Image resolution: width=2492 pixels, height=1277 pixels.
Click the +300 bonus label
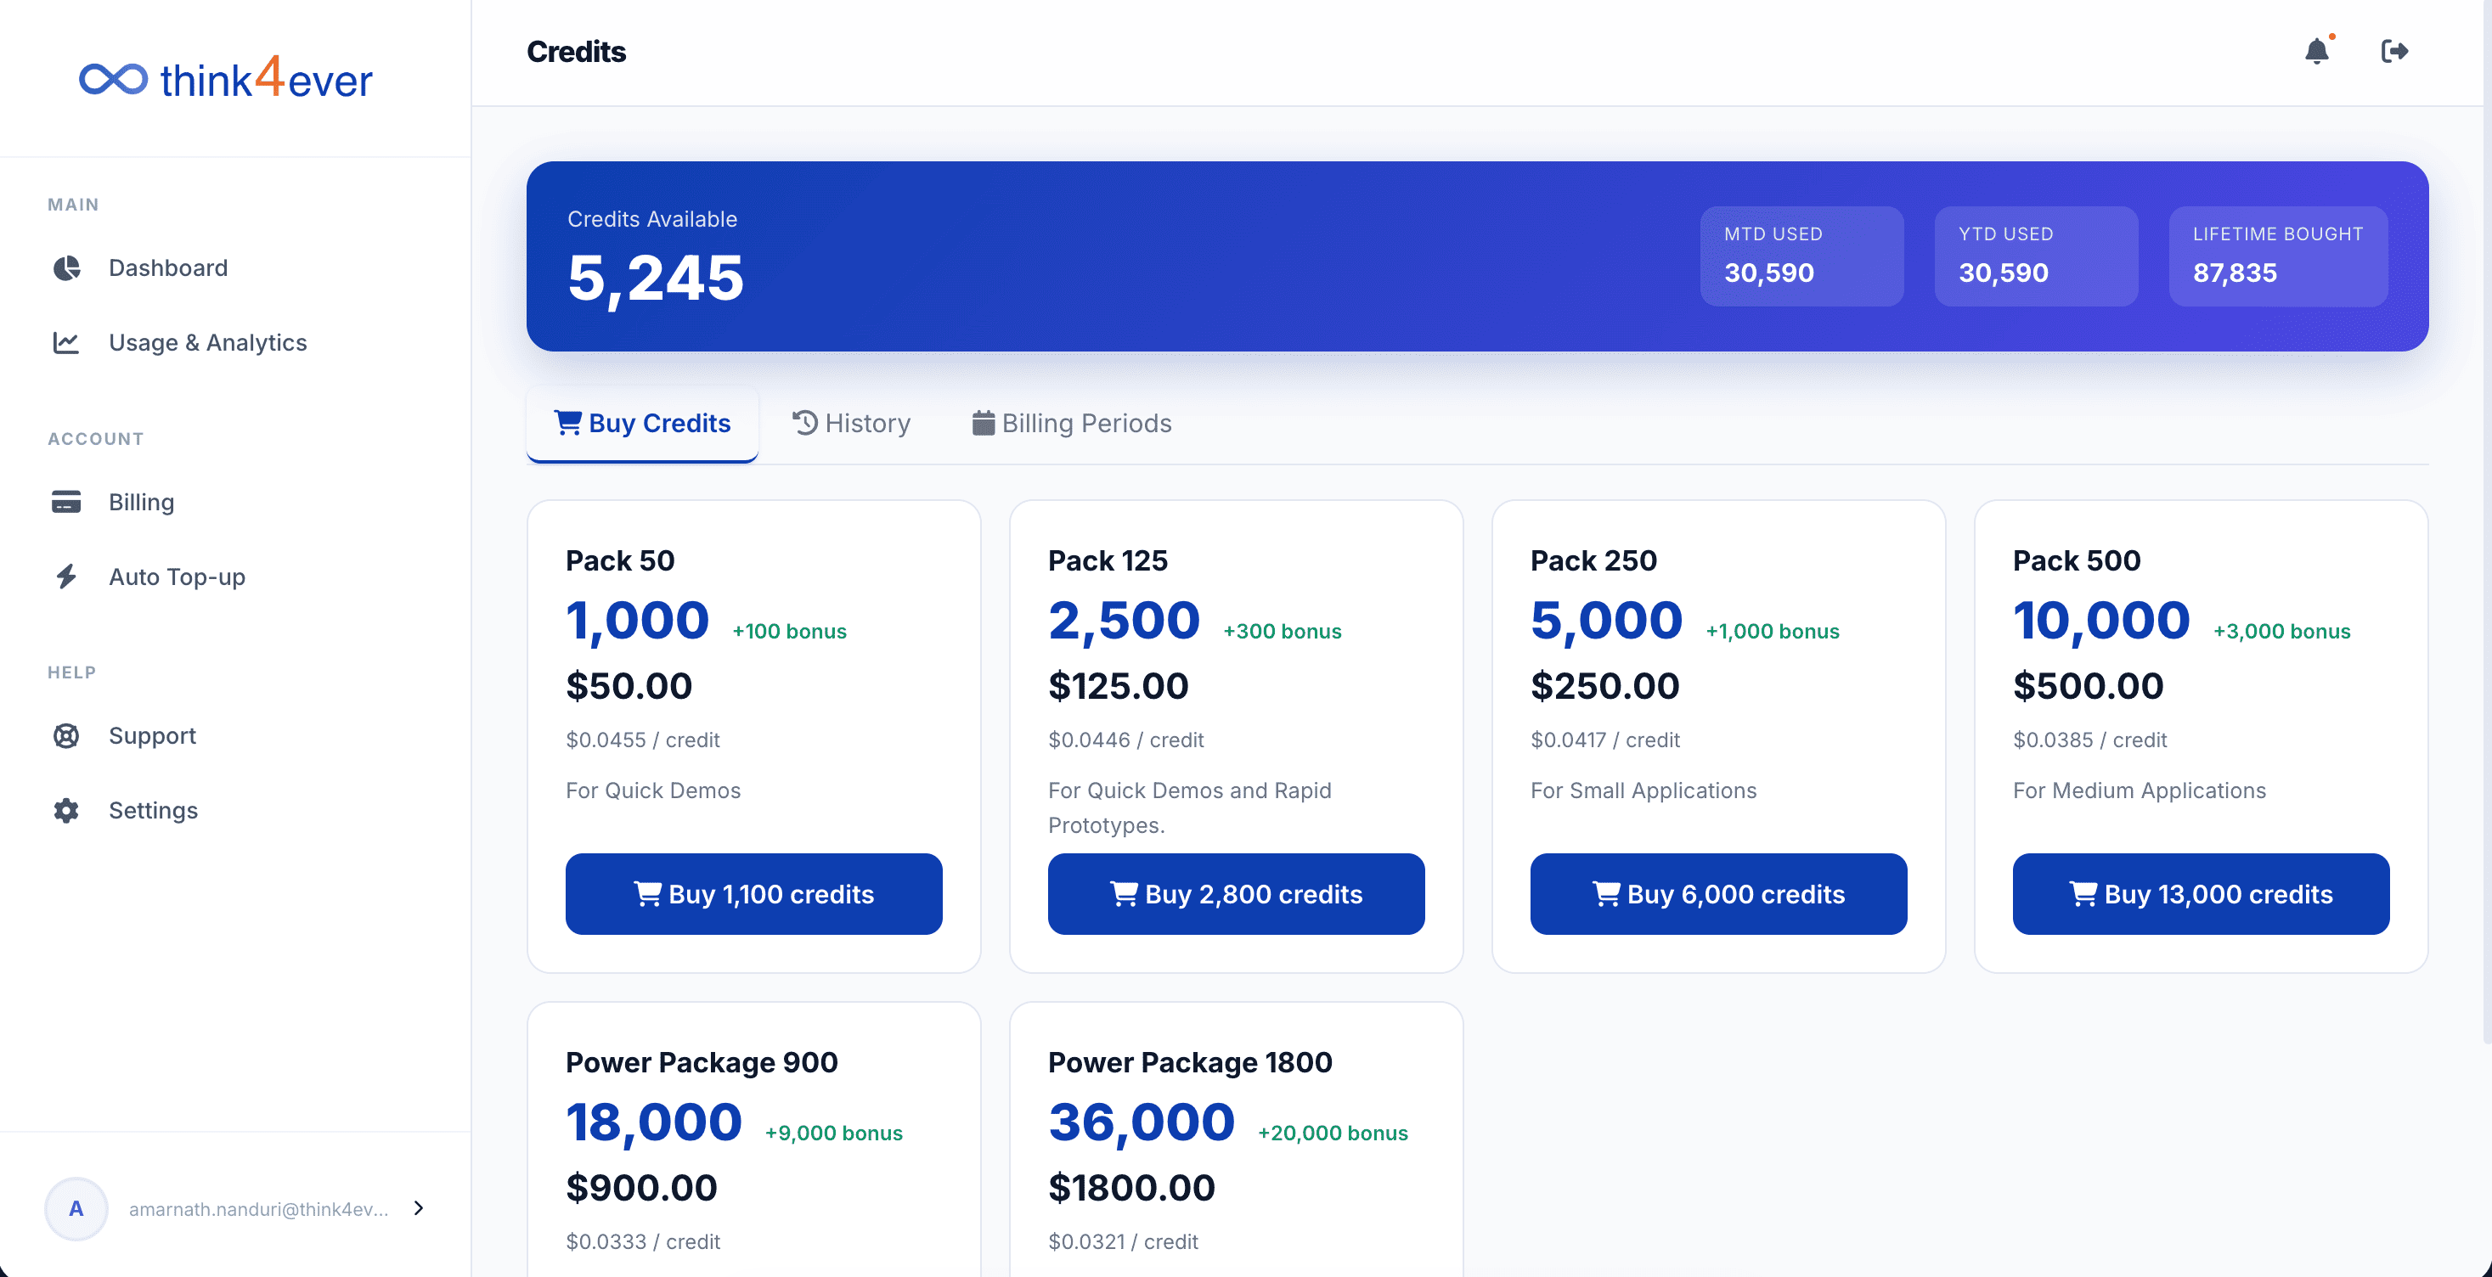(1282, 632)
